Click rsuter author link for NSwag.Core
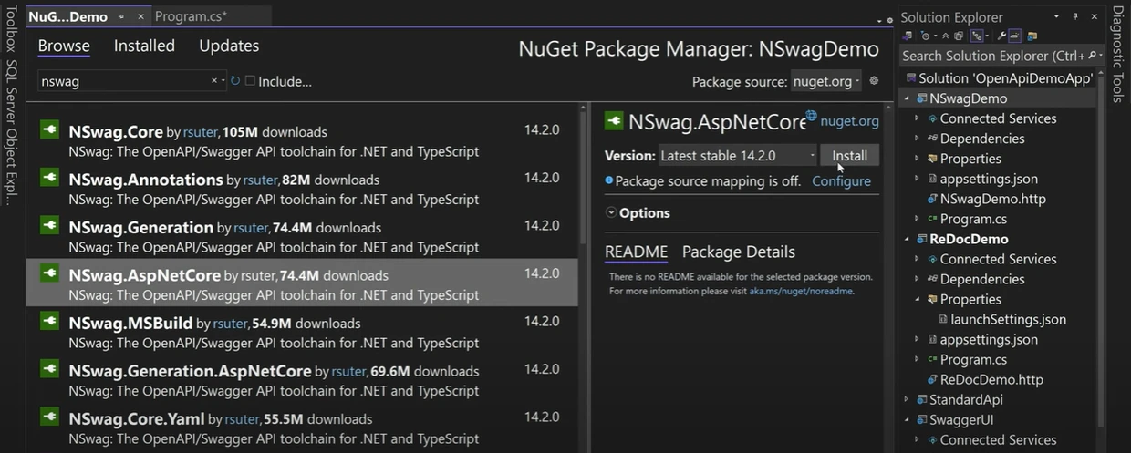This screenshot has height=453, width=1131. [x=201, y=132]
